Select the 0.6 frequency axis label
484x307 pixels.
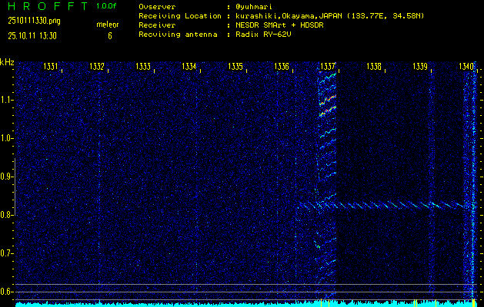5,292
